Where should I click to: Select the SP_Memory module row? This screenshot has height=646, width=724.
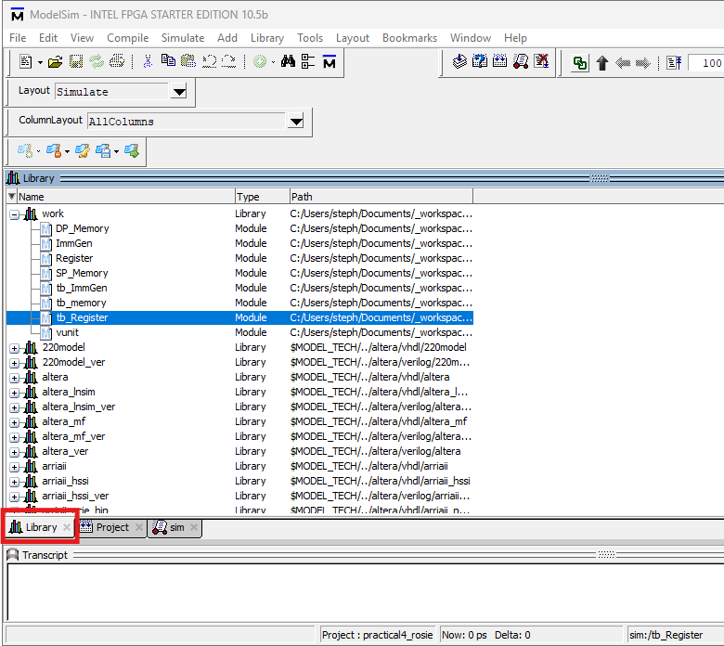pos(239,274)
